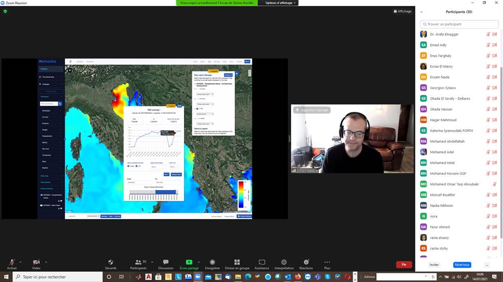Click the Zoom icon in the taskbar
This screenshot has width=503, height=282.
coord(198,277)
